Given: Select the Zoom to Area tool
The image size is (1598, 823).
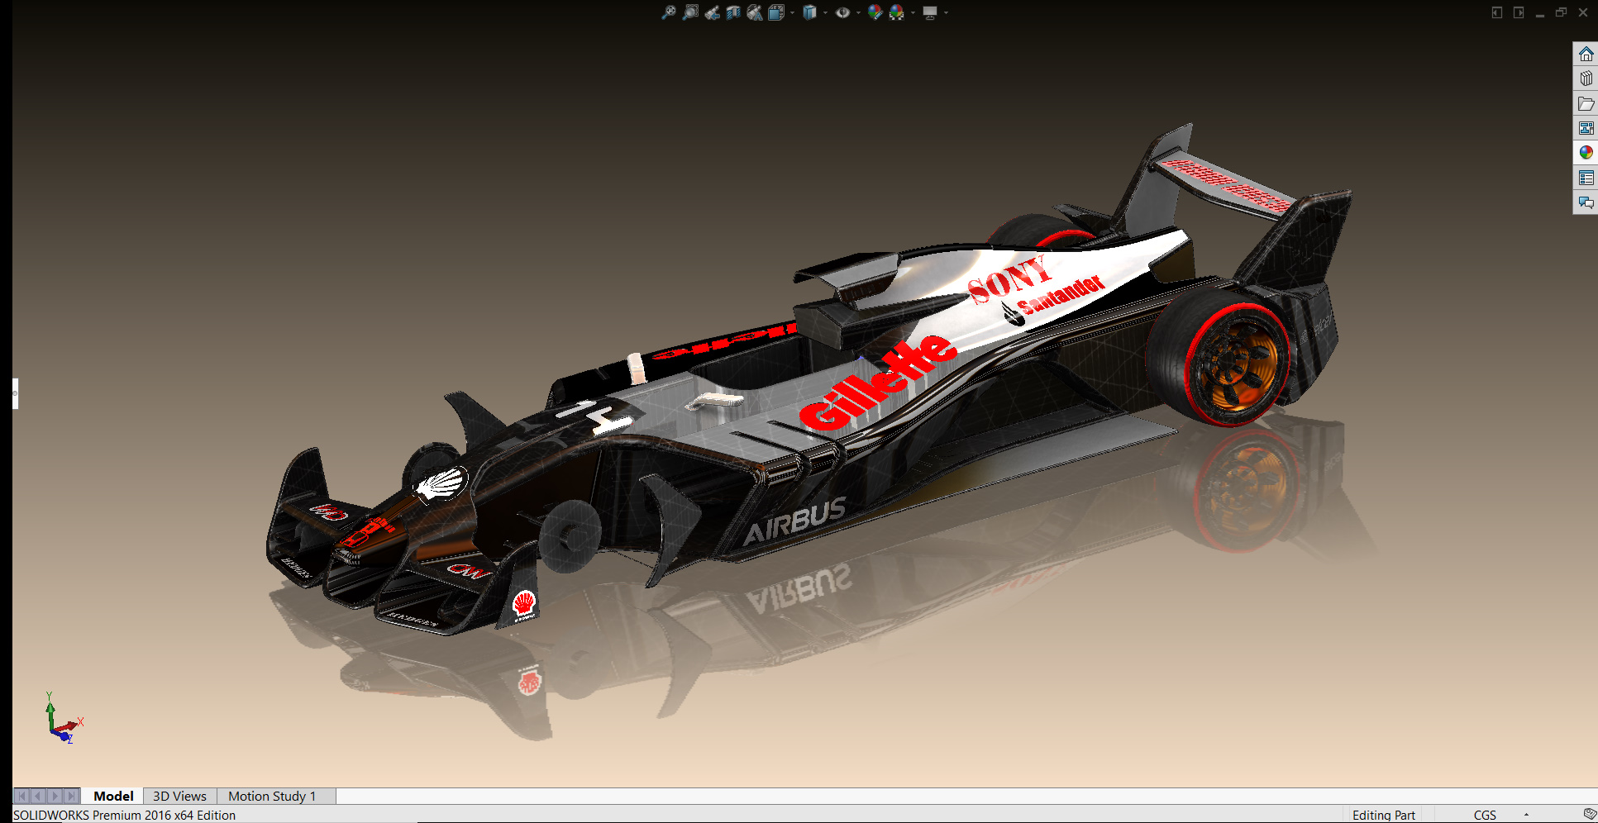Looking at the screenshot, I should (x=690, y=12).
